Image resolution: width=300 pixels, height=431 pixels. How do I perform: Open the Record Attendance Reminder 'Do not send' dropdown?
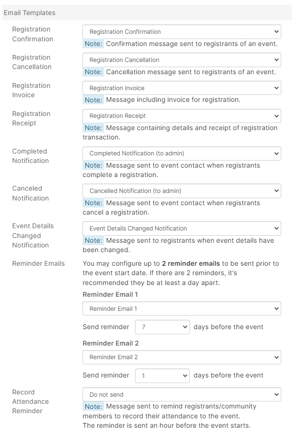point(181,394)
